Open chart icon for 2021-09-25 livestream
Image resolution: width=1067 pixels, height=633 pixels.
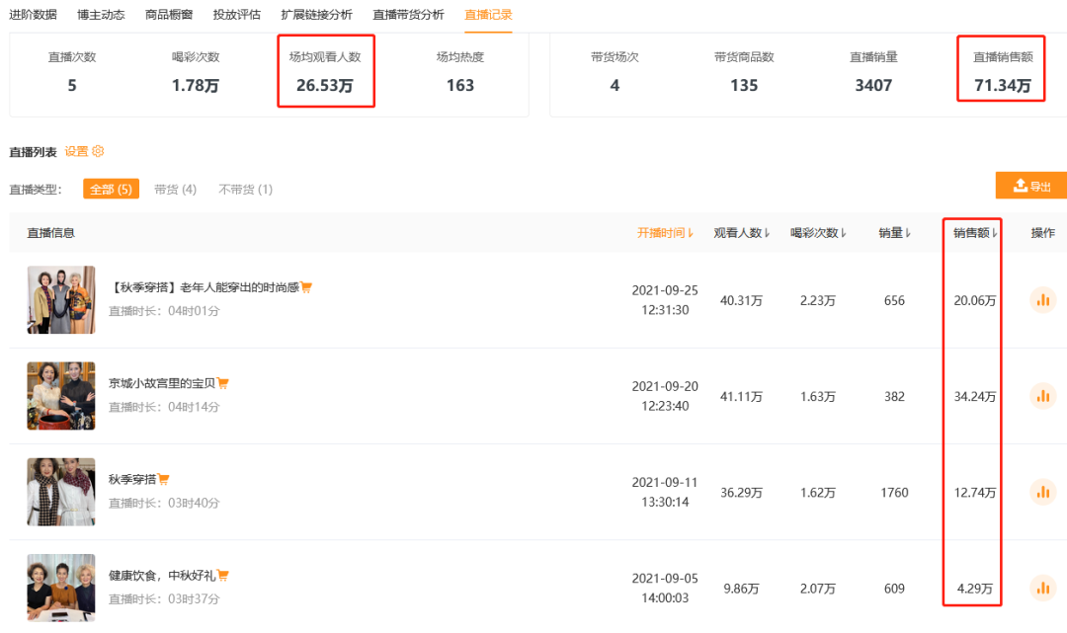[1042, 301]
